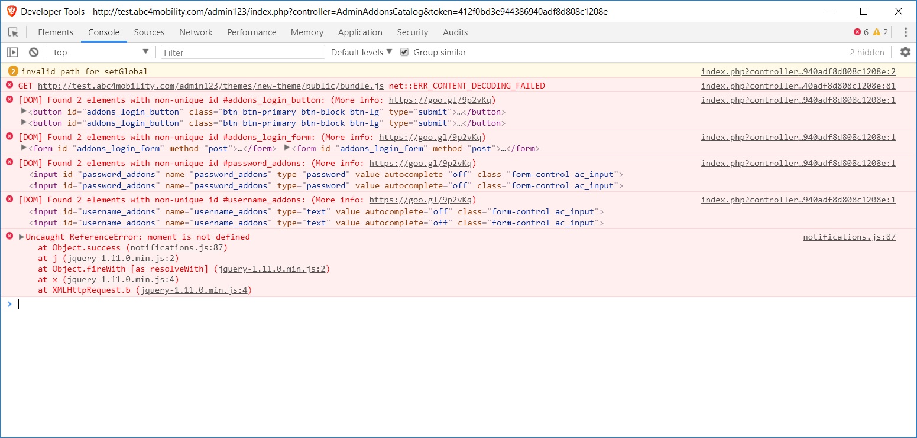Image resolution: width=917 pixels, height=438 pixels.
Task: Open source link for the #addons_login_form error
Action: pyautogui.click(x=798, y=137)
